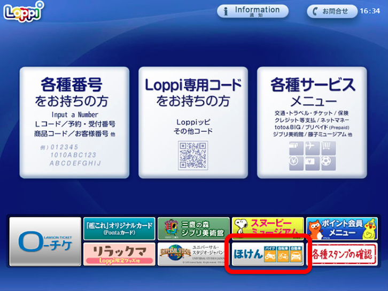This screenshot has width=388, height=291.
Task: Tap the yen banknote icon in service menu
Action: pyautogui.click(x=312, y=163)
